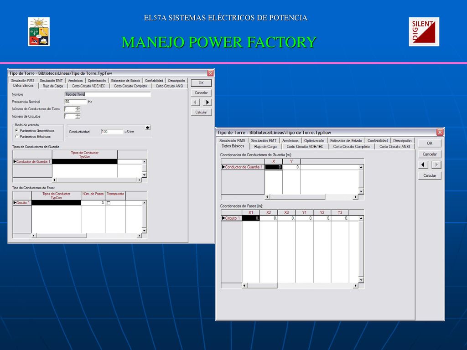Click scroll-down arrow of Coordenadas de Fases table
This screenshot has width=467, height=350.
tap(361, 280)
